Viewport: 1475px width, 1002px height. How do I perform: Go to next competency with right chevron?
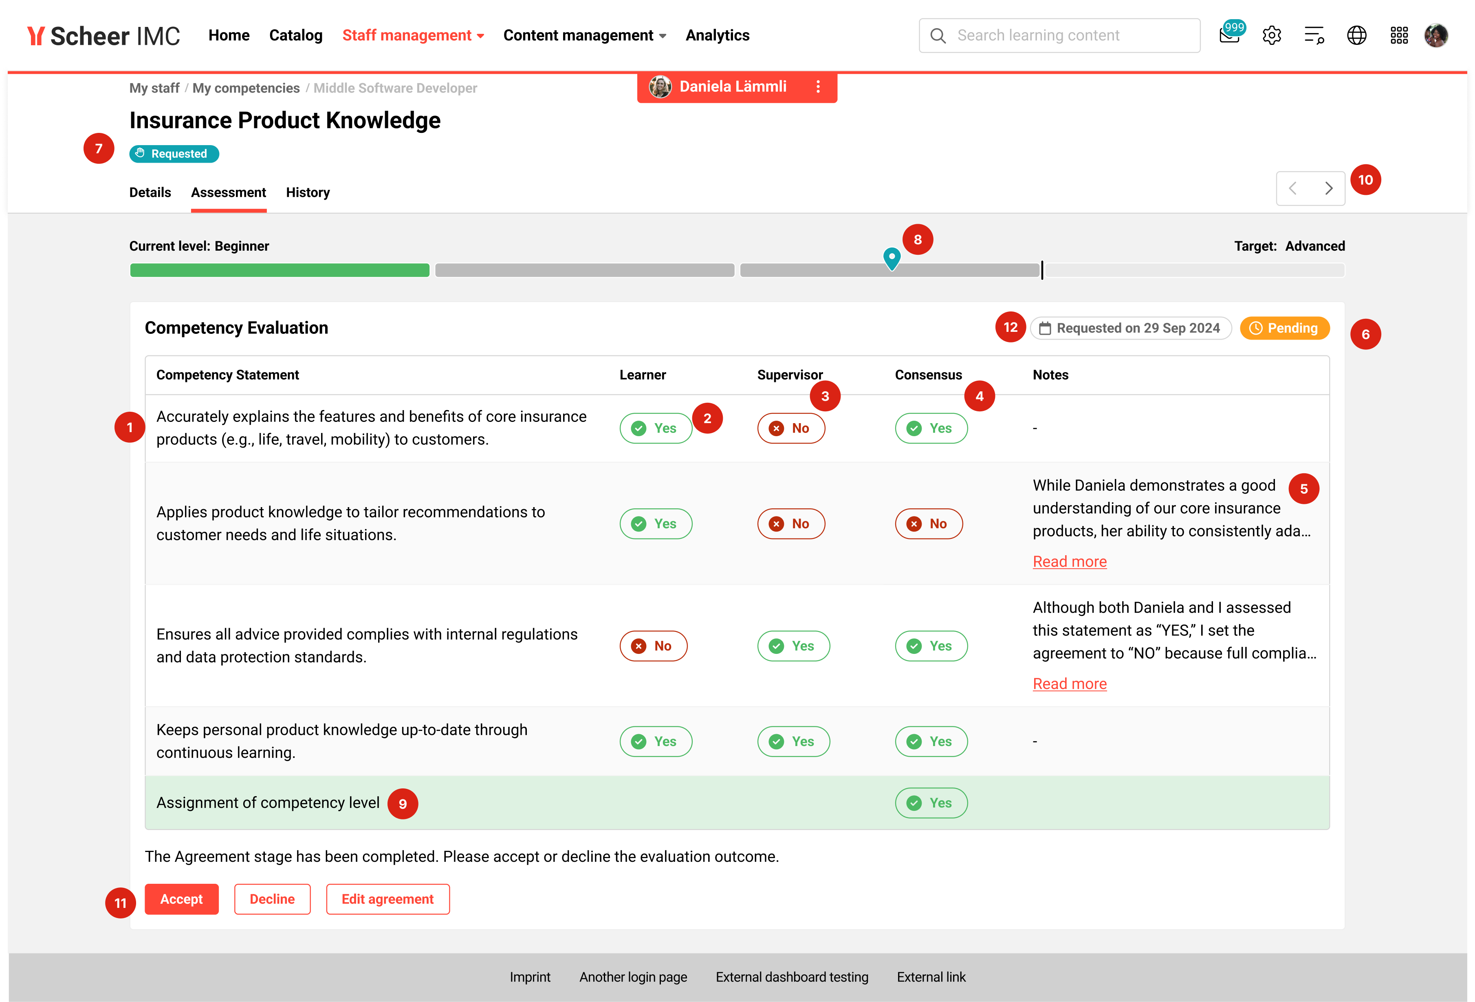(x=1328, y=189)
